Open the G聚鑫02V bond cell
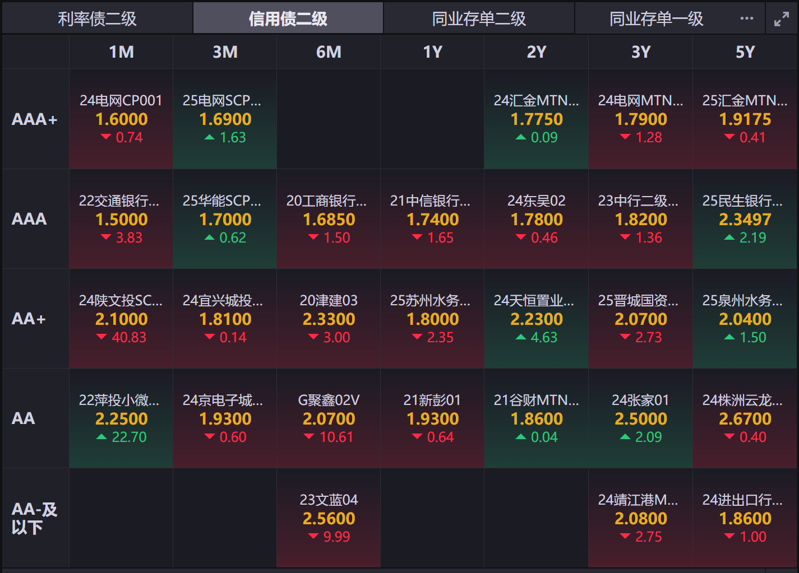The image size is (799, 573). pyautogui.click(x=329, y=418)
